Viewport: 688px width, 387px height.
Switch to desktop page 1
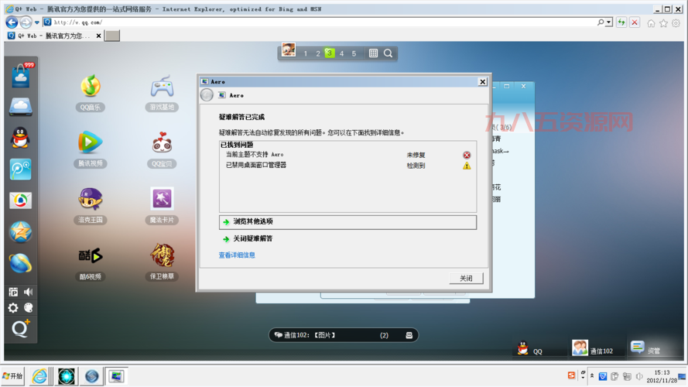[x=306, y=53]
